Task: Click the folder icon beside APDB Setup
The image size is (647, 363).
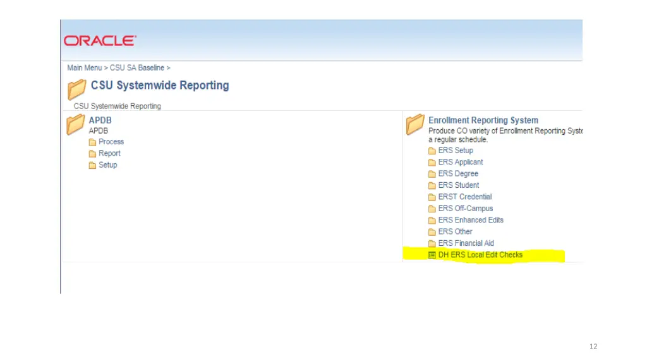Action: coord(92,165)
